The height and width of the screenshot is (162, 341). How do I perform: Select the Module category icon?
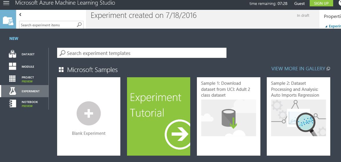pos(12,67)
